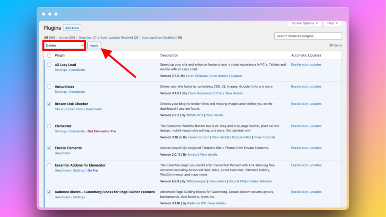Deactivate the Broken Link Checker plugin
This screenshot has width=386, height=217.
click(94, 109)
